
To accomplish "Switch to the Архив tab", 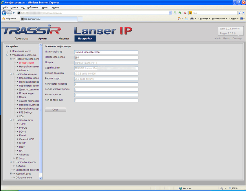I will [x=42, y=38].
